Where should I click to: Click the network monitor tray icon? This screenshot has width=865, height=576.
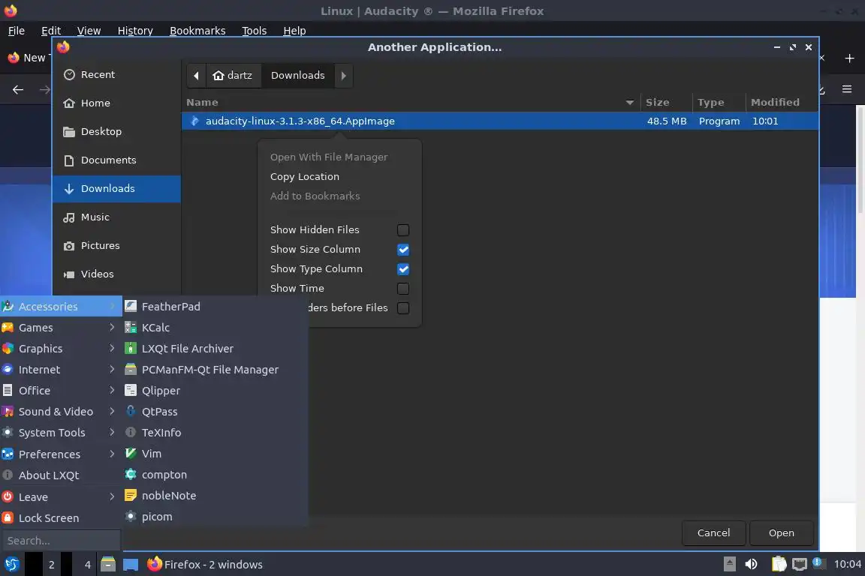coord(799,564)
